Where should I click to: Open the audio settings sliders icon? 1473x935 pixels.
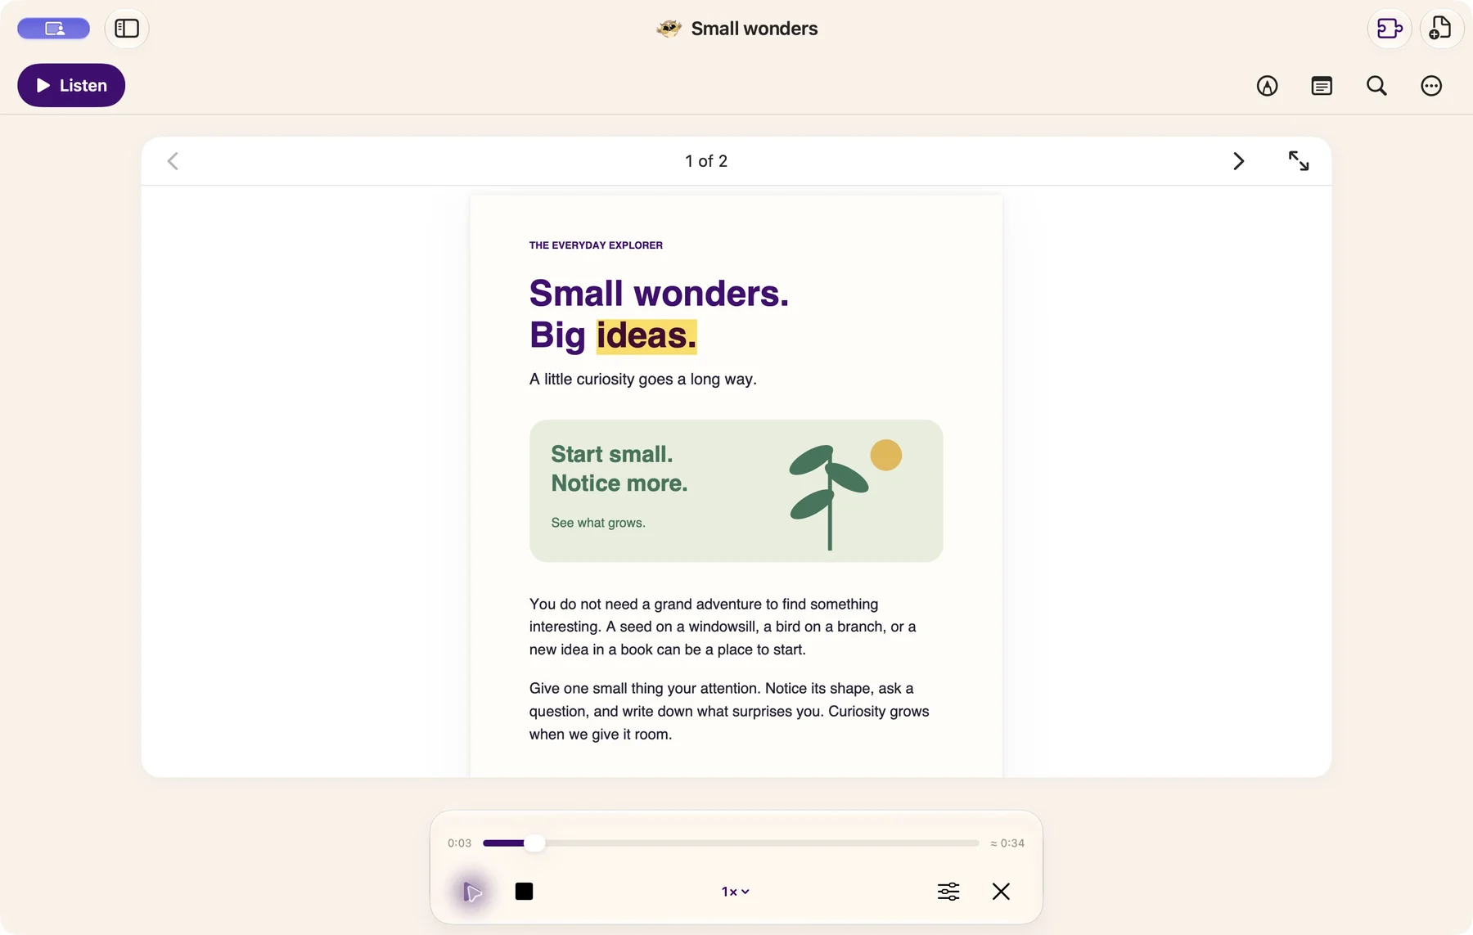[x=948, y=892]
